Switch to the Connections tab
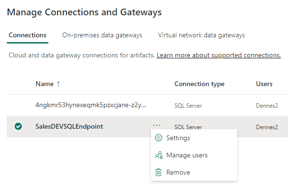Image resolution: width=288 pixels, height=188 pixels. [27, 35]
